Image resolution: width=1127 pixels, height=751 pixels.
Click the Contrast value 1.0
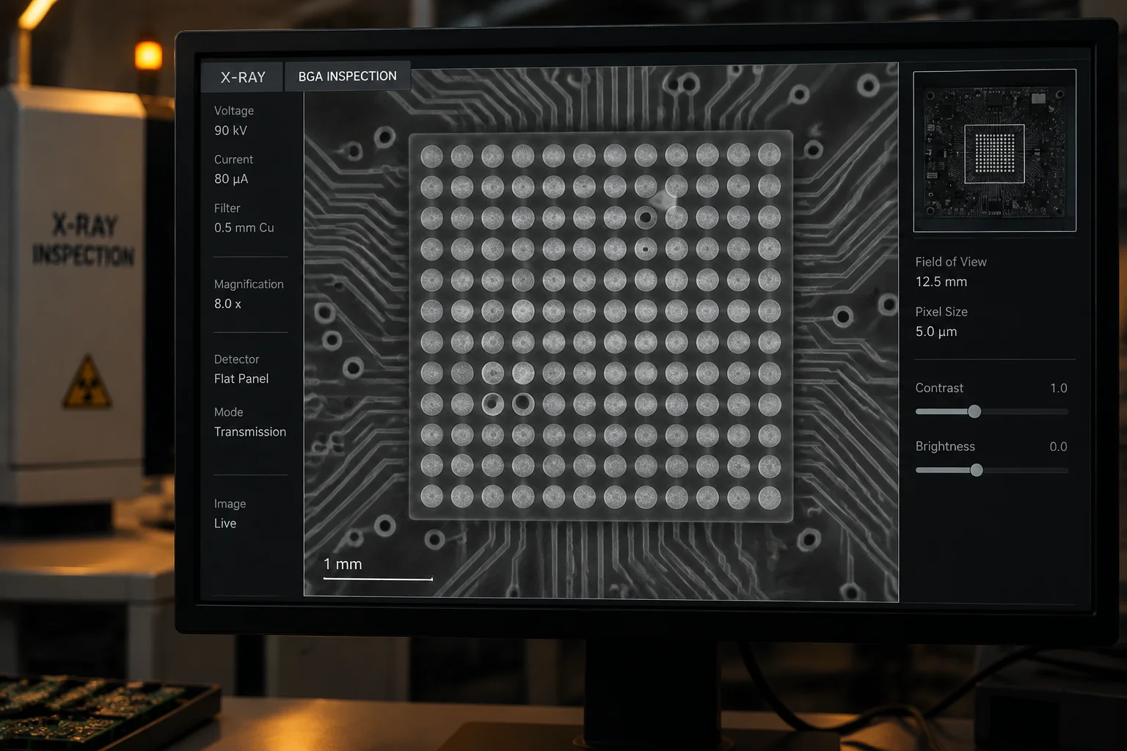click(1059, 388)
